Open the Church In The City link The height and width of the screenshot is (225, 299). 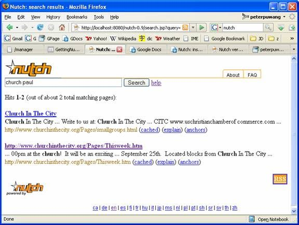tap(31, 114)
